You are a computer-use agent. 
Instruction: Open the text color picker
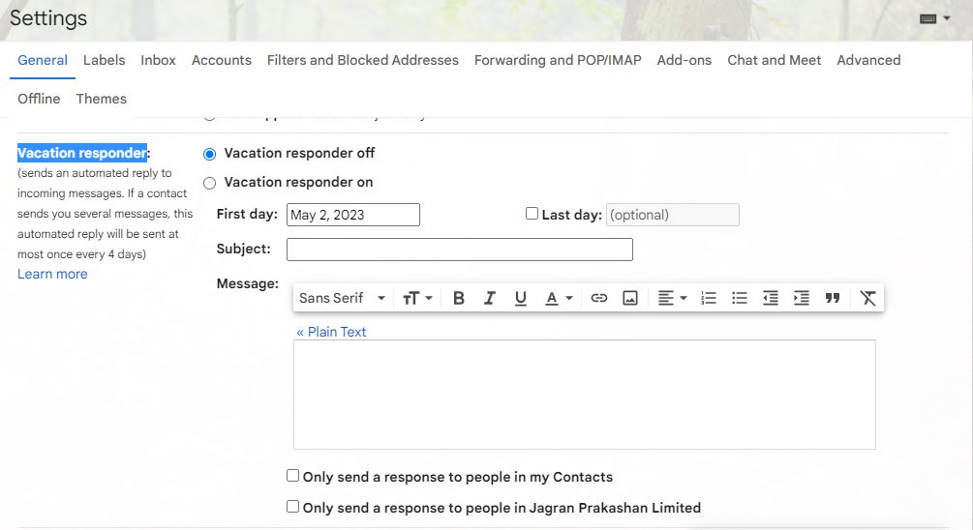click(559, 298)
